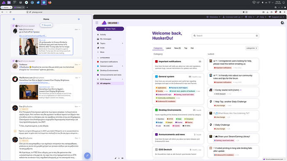Open the HomeView article thumbnail image

[29, 92]
